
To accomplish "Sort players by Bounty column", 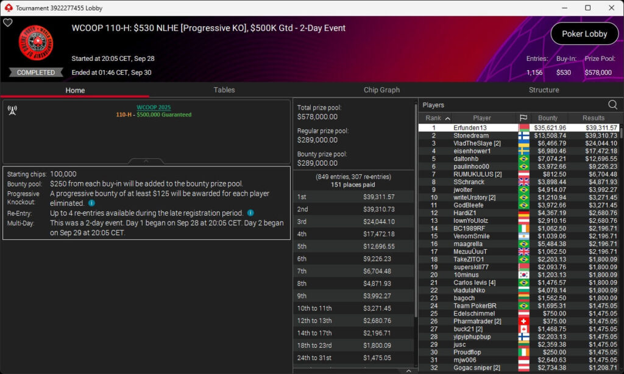I will 548,118.
